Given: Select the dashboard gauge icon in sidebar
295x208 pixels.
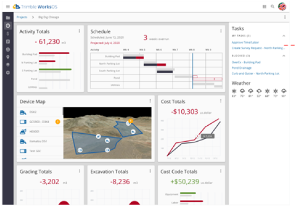Looking at the screenshot, I should click(x=8, y=25).
